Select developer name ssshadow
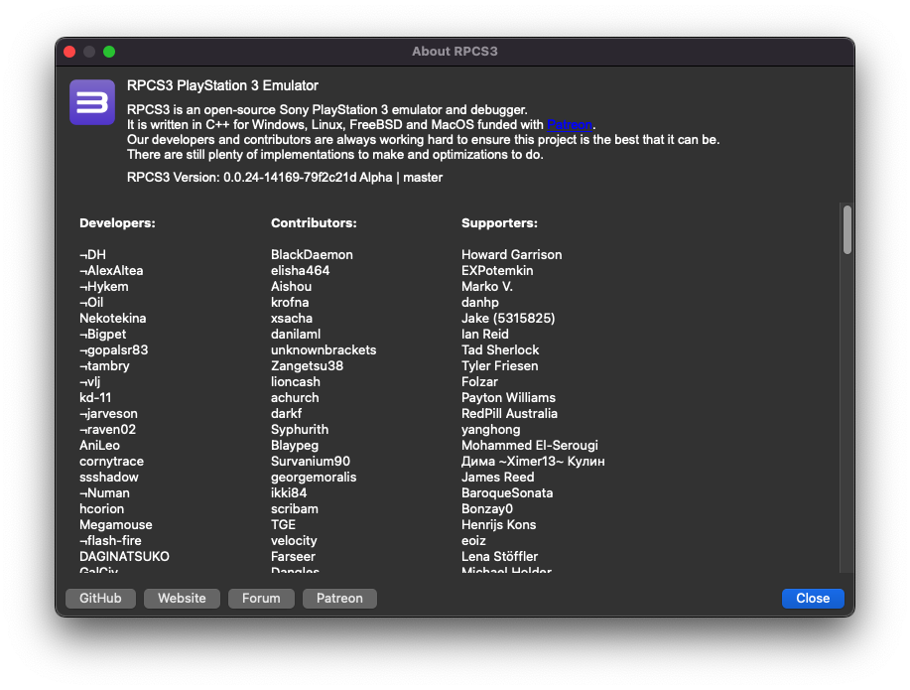This screenshot has width=910, height=690. [x=109, y=478]
